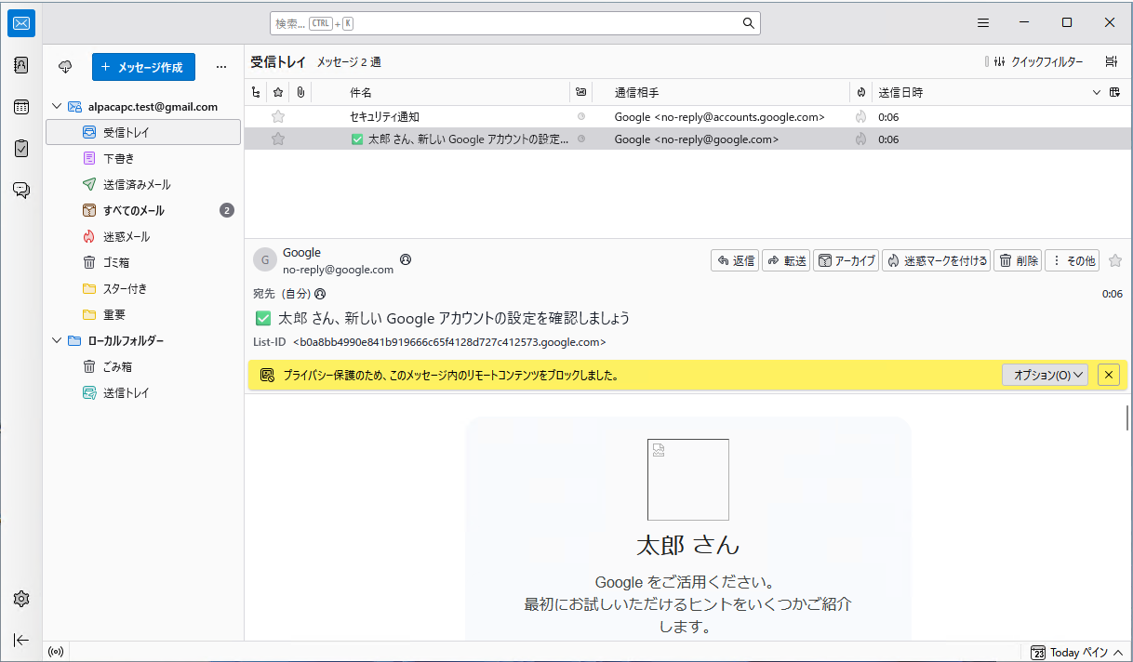
Task: Open folder pane options (three dots)
Action: pyautogui.click(x=220, y=67)
